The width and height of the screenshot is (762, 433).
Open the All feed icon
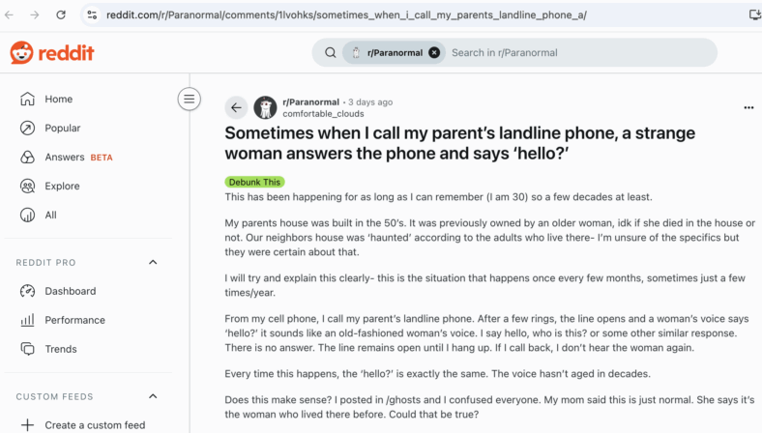click(28, 215)
